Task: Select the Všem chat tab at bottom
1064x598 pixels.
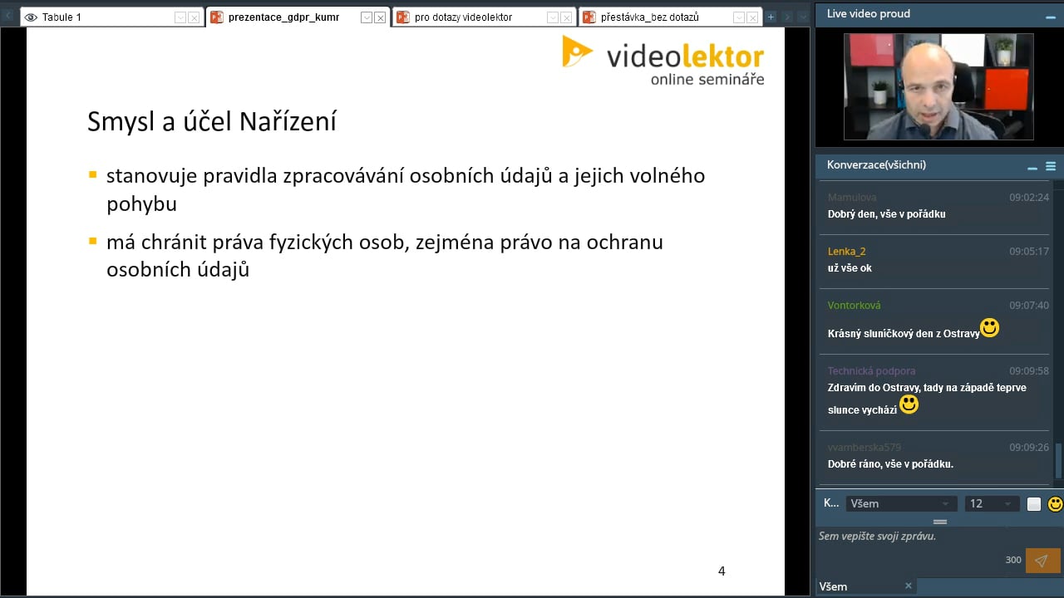Action: 865,586
